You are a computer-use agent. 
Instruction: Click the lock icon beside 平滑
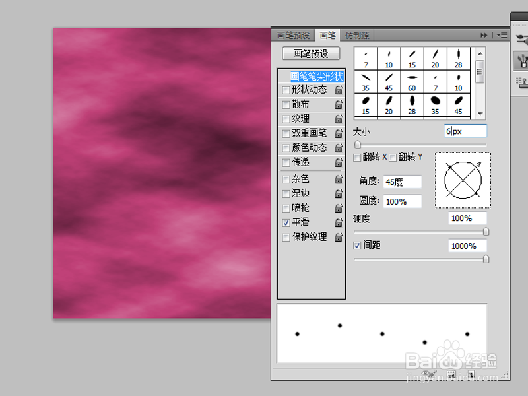(339, 222)
